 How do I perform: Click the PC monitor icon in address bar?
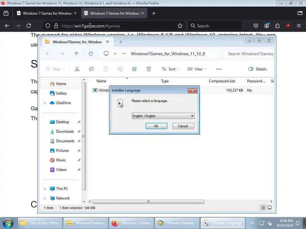pyautogui.click(x=106, y=54)
